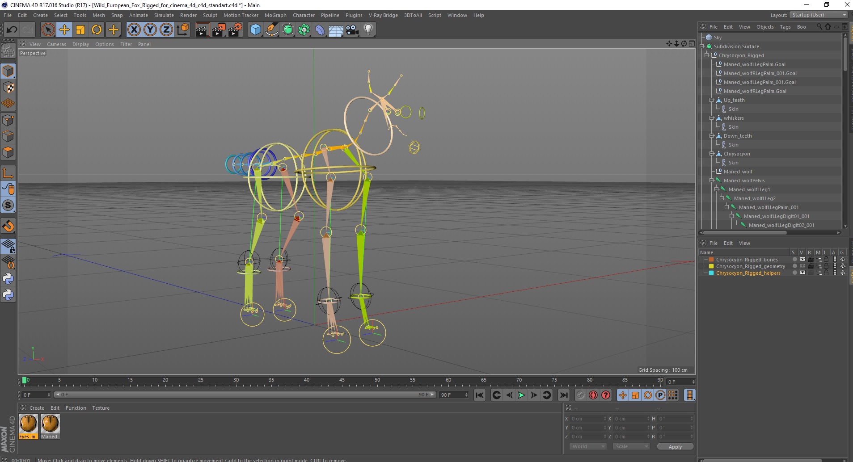853x462 pixels.
Task: Open the spline pen tool
Action: pyautogui.click(x=272, y=30)
